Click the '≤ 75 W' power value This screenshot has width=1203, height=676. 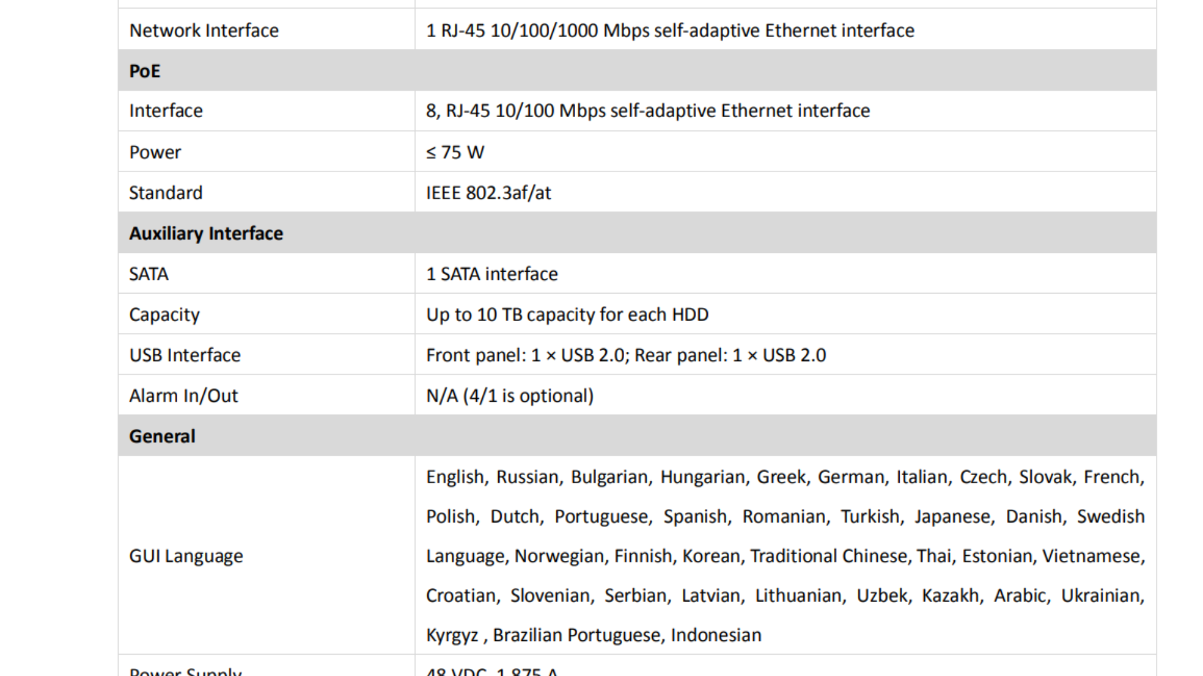point(455,152)
